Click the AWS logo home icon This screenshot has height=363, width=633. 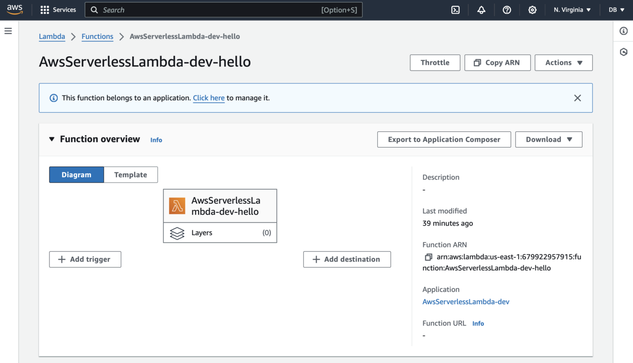coord(15,10)
